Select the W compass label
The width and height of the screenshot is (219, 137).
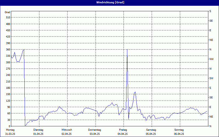(x=211, y=69)
